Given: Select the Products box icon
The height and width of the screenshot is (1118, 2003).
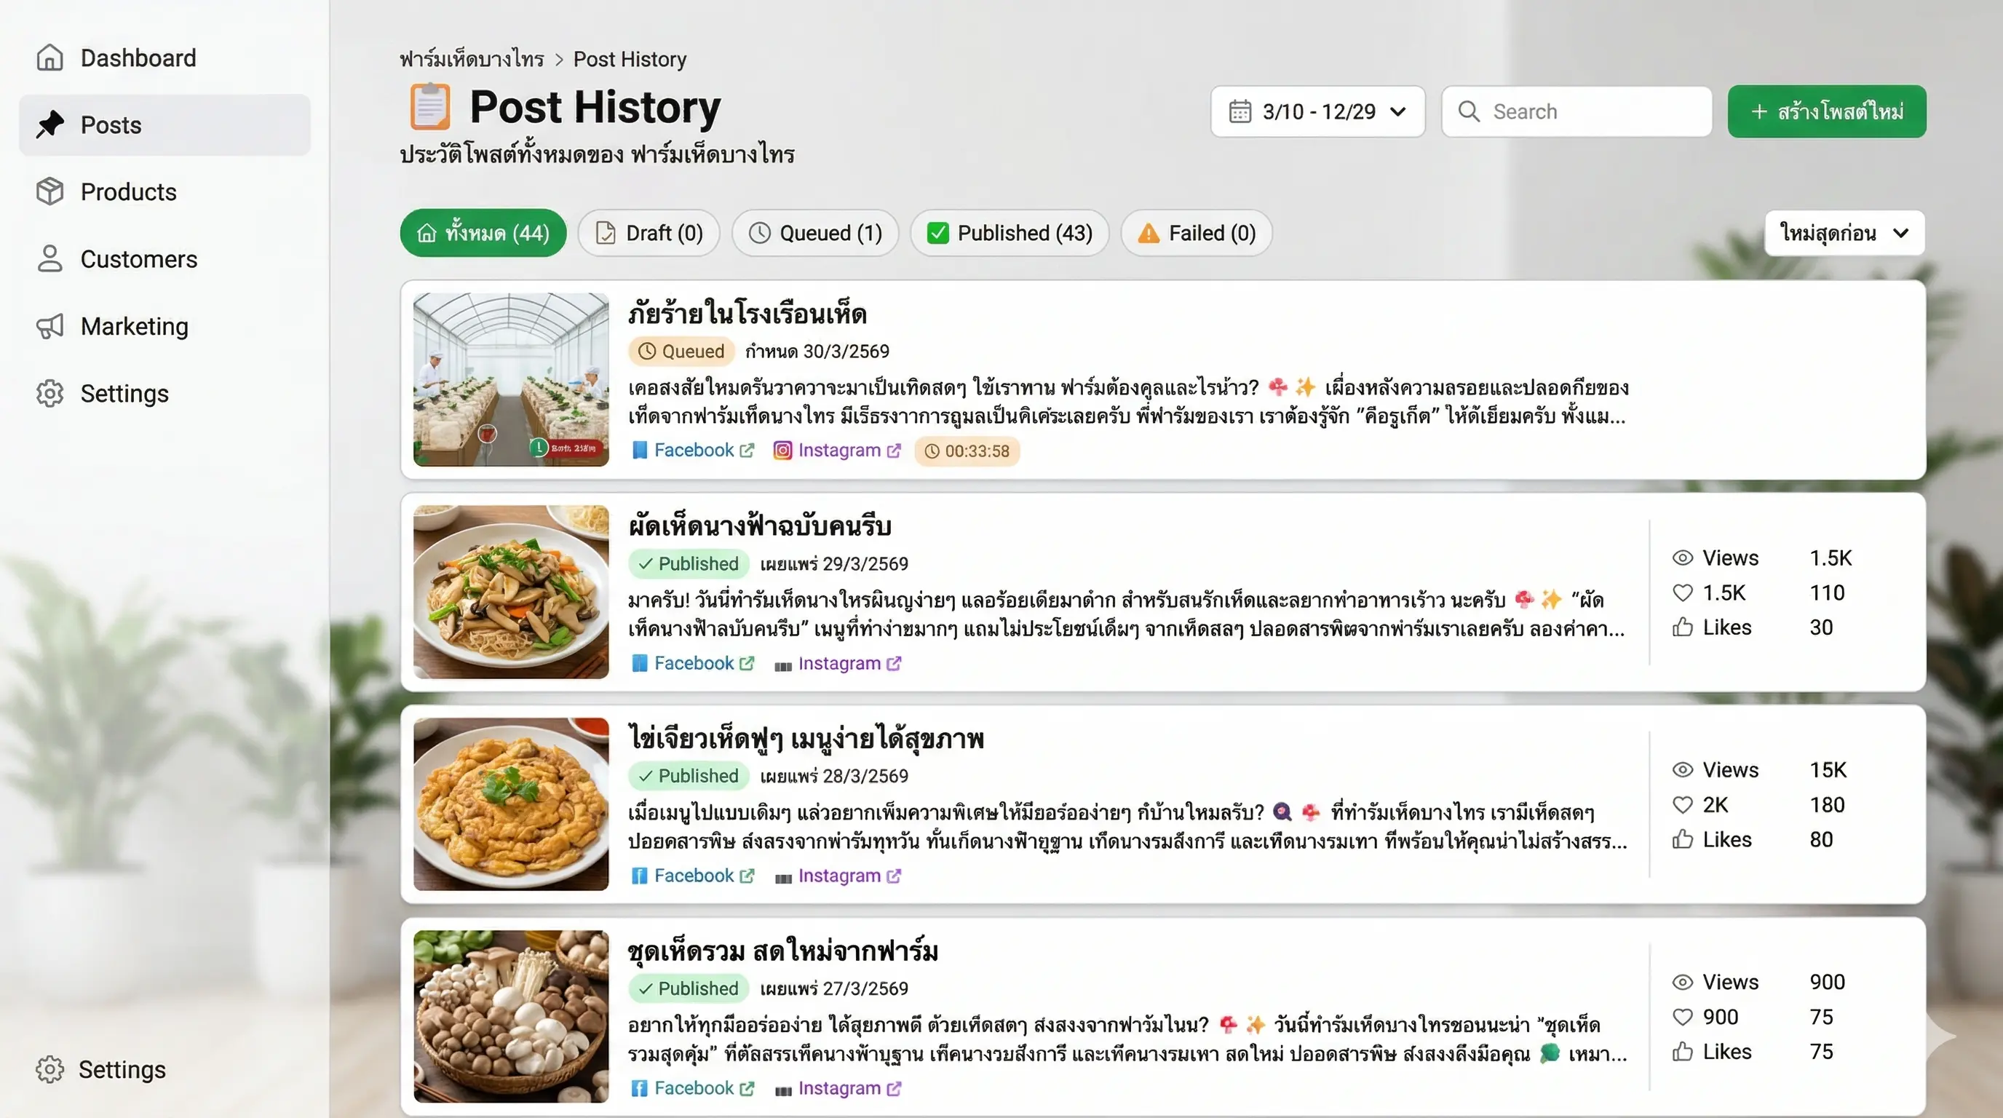Looking at the screenshot, I should click(x=49, y=191).
